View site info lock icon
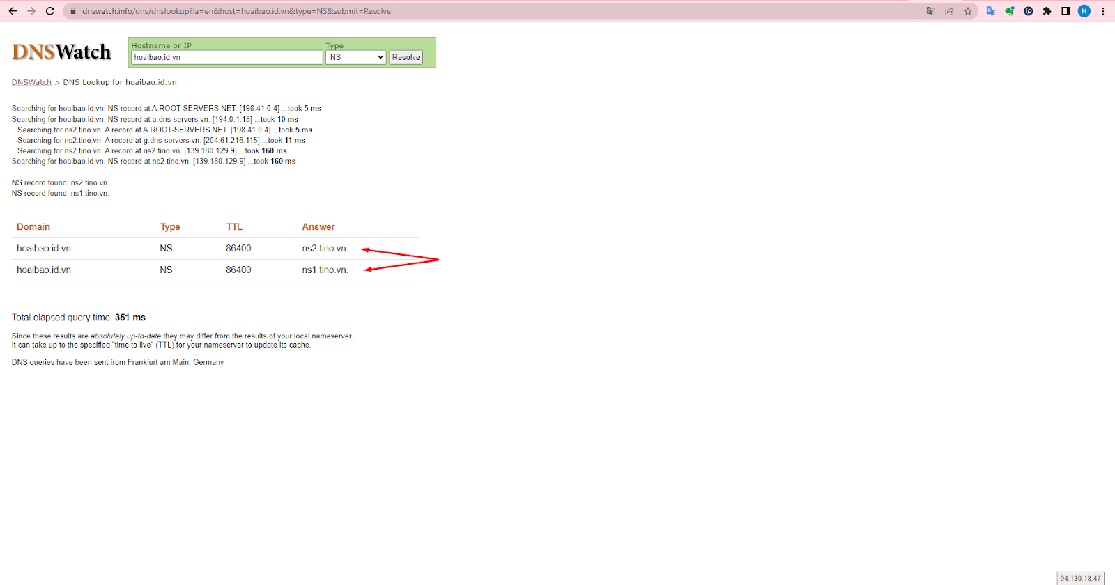Viewport: 1115px width, 585px height. 72,11
